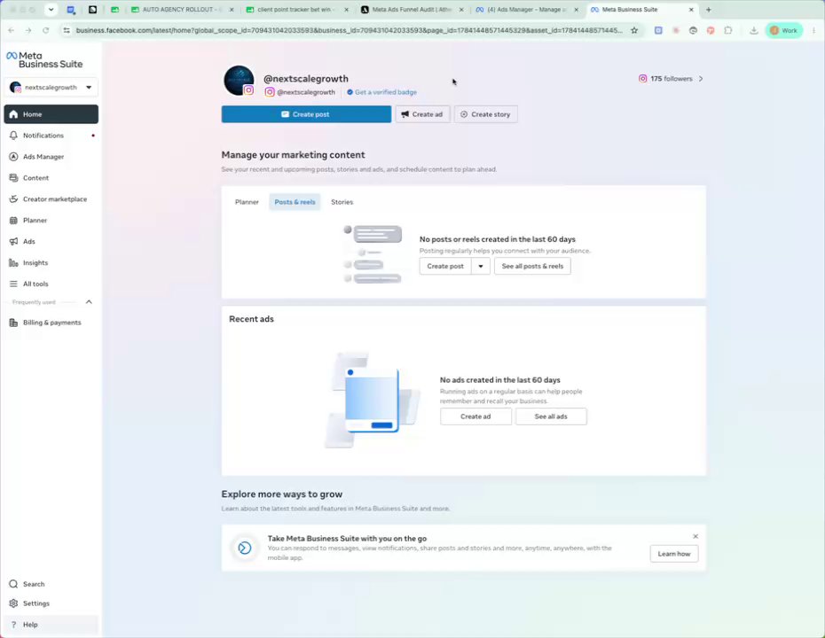Open the browser downloads icon
This screenshot has width=825, height=638.
(x=754, y=30)
